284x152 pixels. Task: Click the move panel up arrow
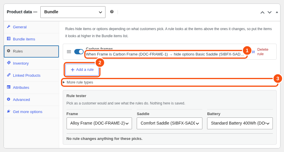262,12
